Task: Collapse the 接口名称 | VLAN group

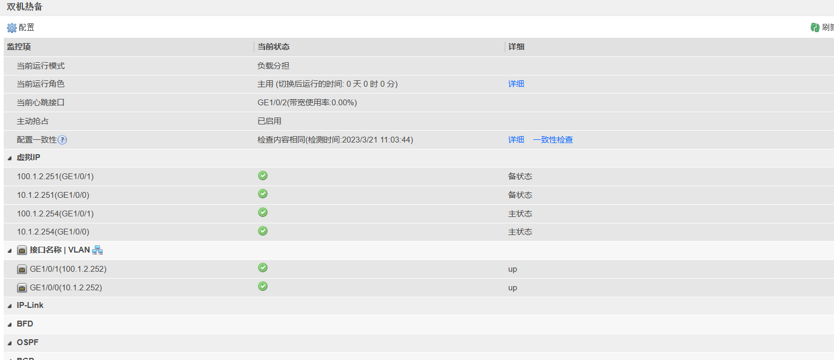Action: 10,250
